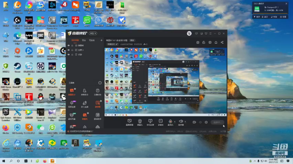Open the Steam desktop icon
This screenshot has height=164, width=293.
(x=17, y=67)
